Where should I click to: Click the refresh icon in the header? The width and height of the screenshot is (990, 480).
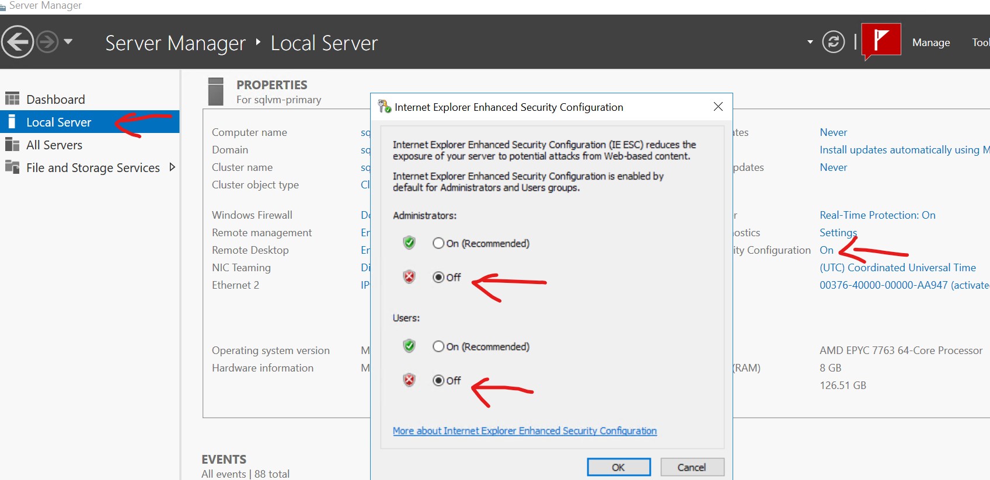pyautogui.click(x=833, y=42)
